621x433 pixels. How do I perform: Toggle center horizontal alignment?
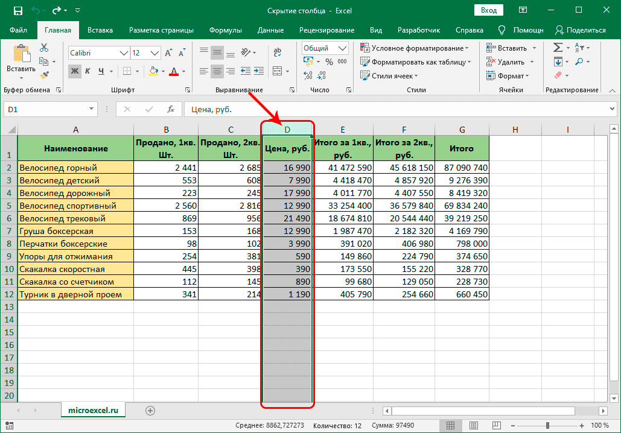pyautogui.click(x=217, y=71)
